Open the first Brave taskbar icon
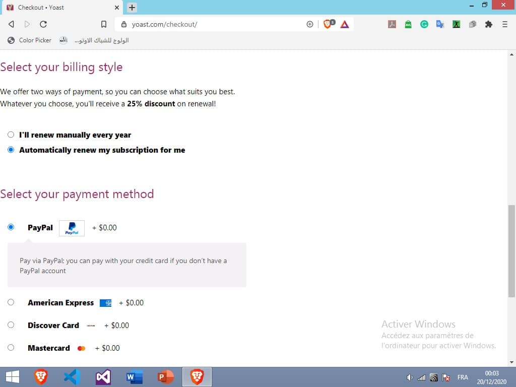The width and height of the screenshot is (516, 387). 41,377
